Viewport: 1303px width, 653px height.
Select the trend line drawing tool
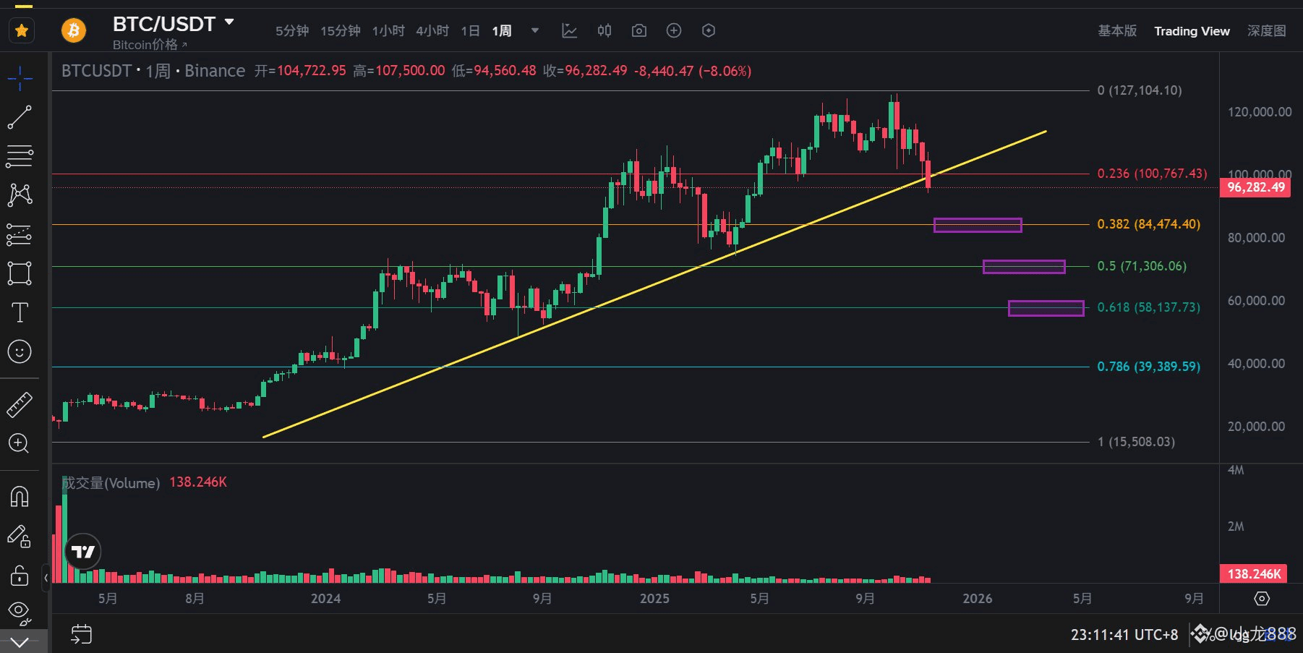tap(20, 117)
